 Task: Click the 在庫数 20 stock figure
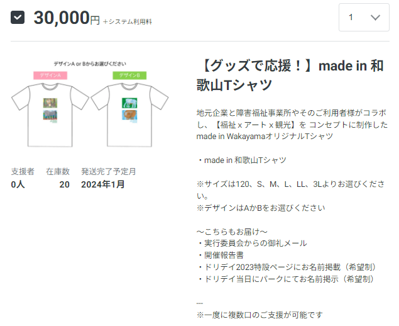[x=58, y=178]
